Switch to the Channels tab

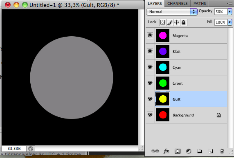click(177, 4)
